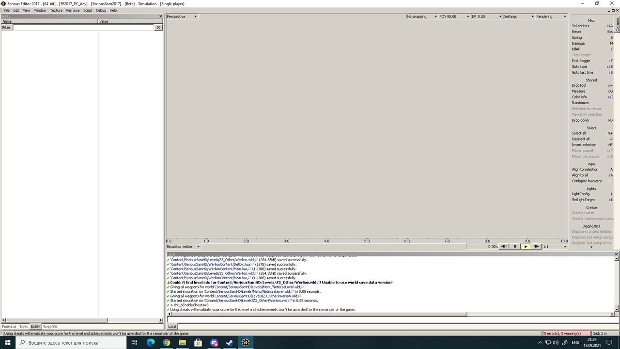This screenshot has width=620, height=349.
Task: Open the FOV 90.00 dropdown
Action: [454, 16]
